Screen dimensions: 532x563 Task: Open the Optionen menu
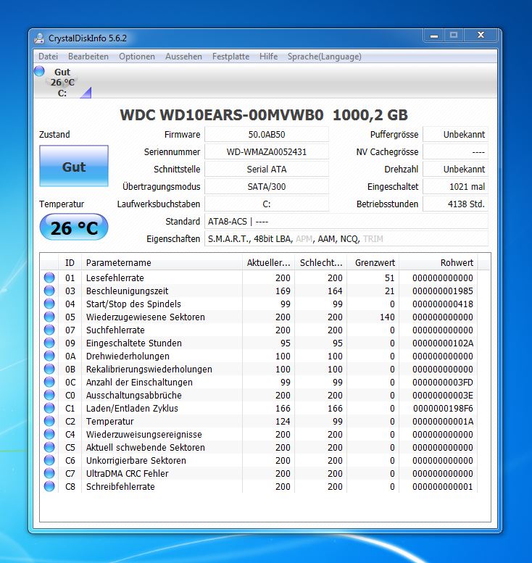coord(137,57)
